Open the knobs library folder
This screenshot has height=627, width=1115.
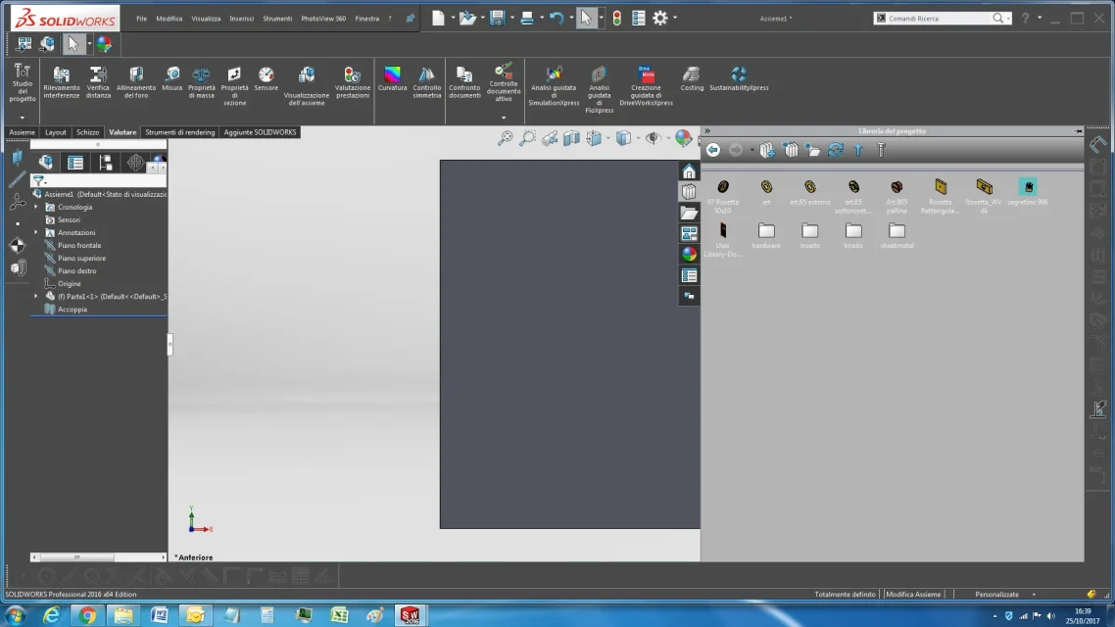point(853,235)
